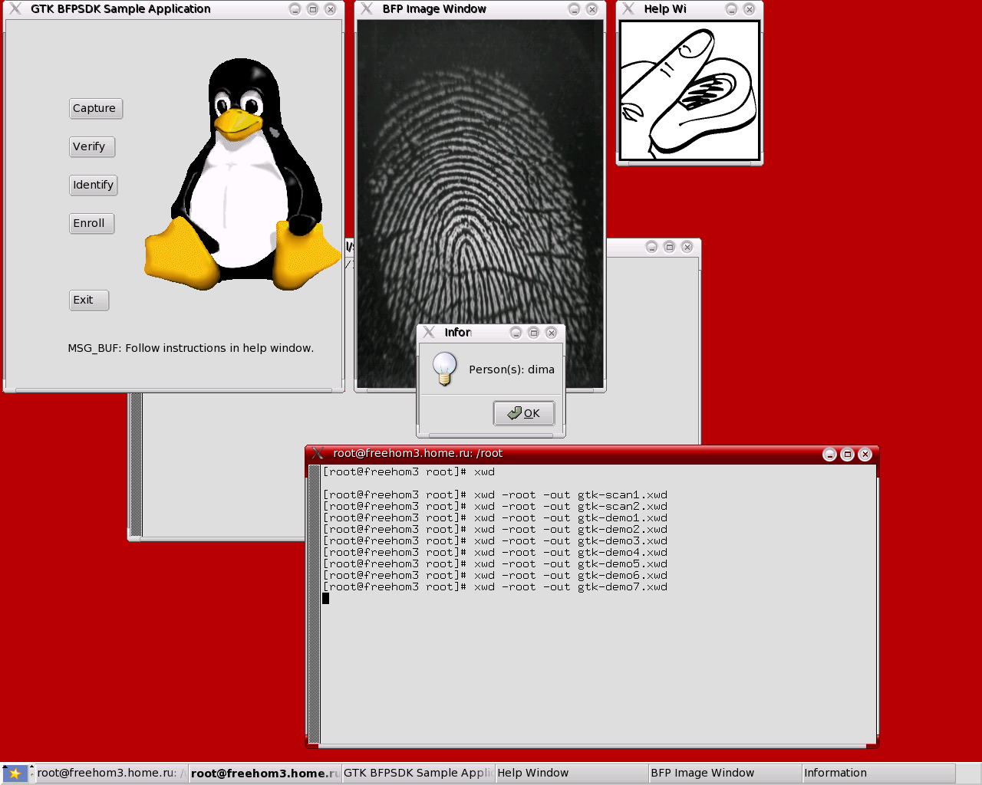Maximize the root terminal window
Viewport: 982px width, 785px height.
click(x=847, y=455)
